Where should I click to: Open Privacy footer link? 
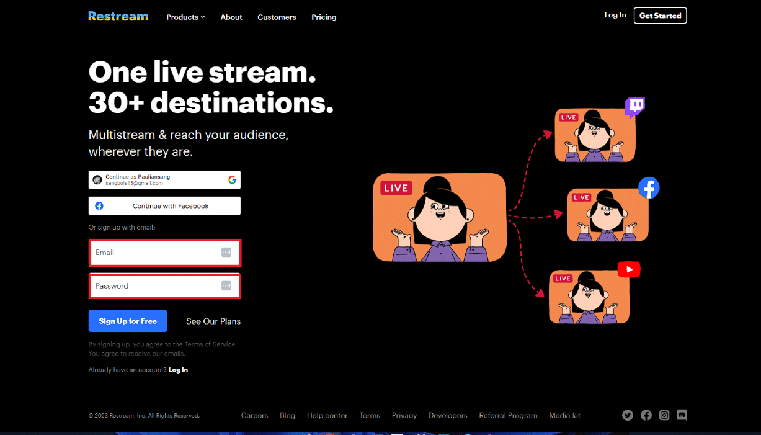point(404,416)
